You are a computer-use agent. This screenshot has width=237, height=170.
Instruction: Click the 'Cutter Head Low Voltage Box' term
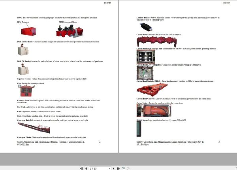coord(149,65)
